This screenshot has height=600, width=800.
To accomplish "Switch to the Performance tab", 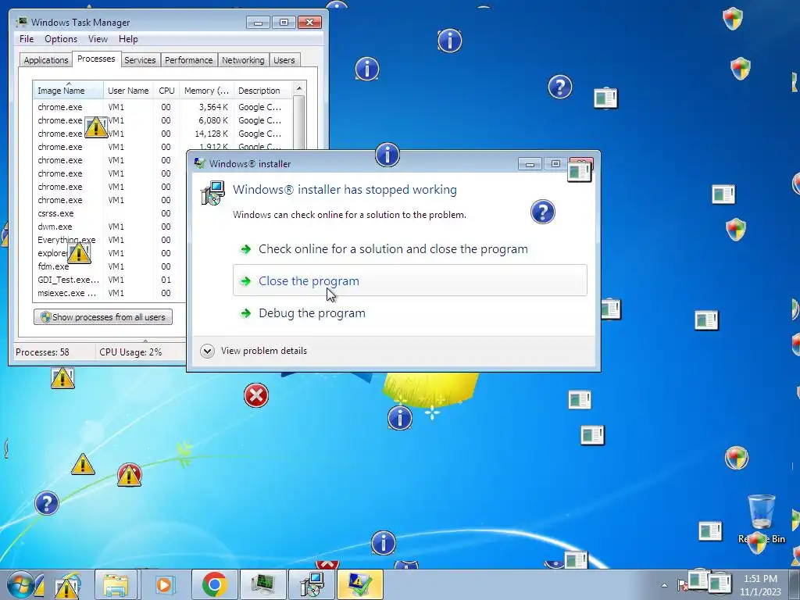I will click(x=189, y=60).
